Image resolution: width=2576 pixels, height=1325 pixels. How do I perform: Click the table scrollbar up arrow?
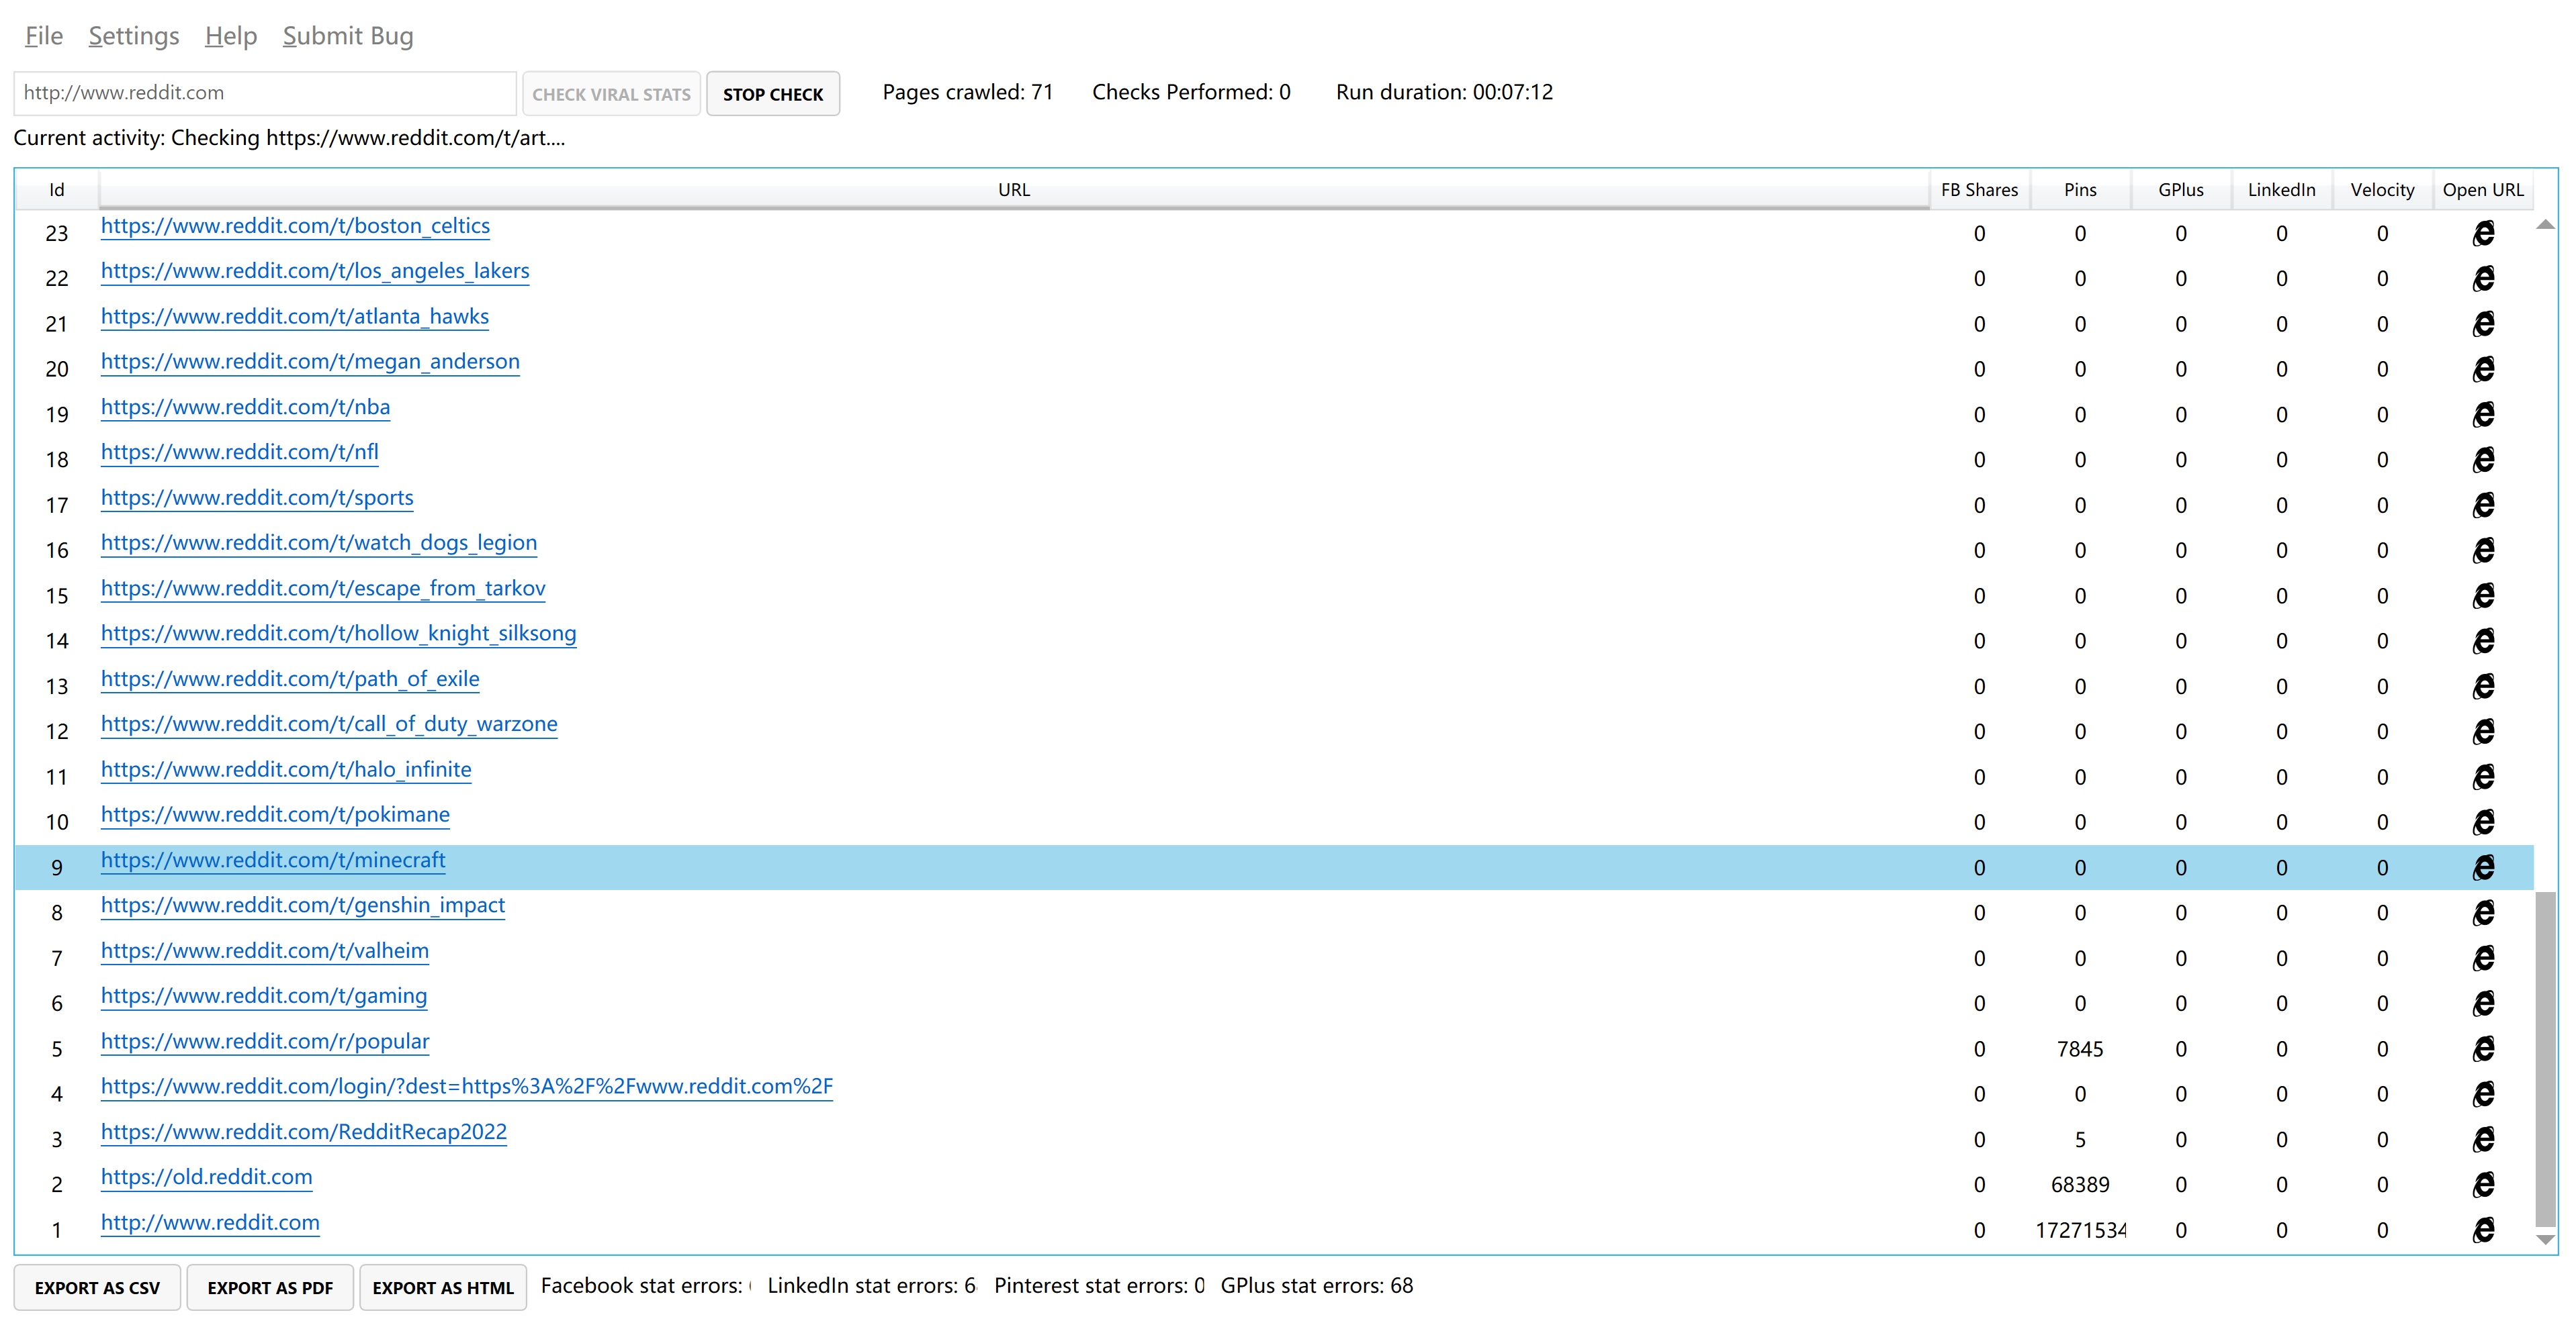(2546, 225)
